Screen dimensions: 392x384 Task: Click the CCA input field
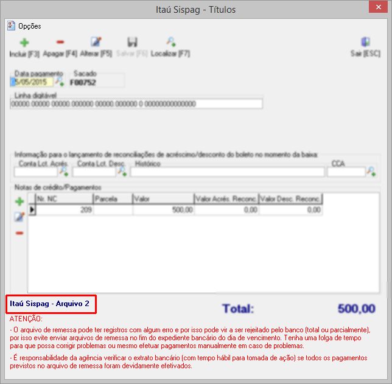(x=346, y=172)
